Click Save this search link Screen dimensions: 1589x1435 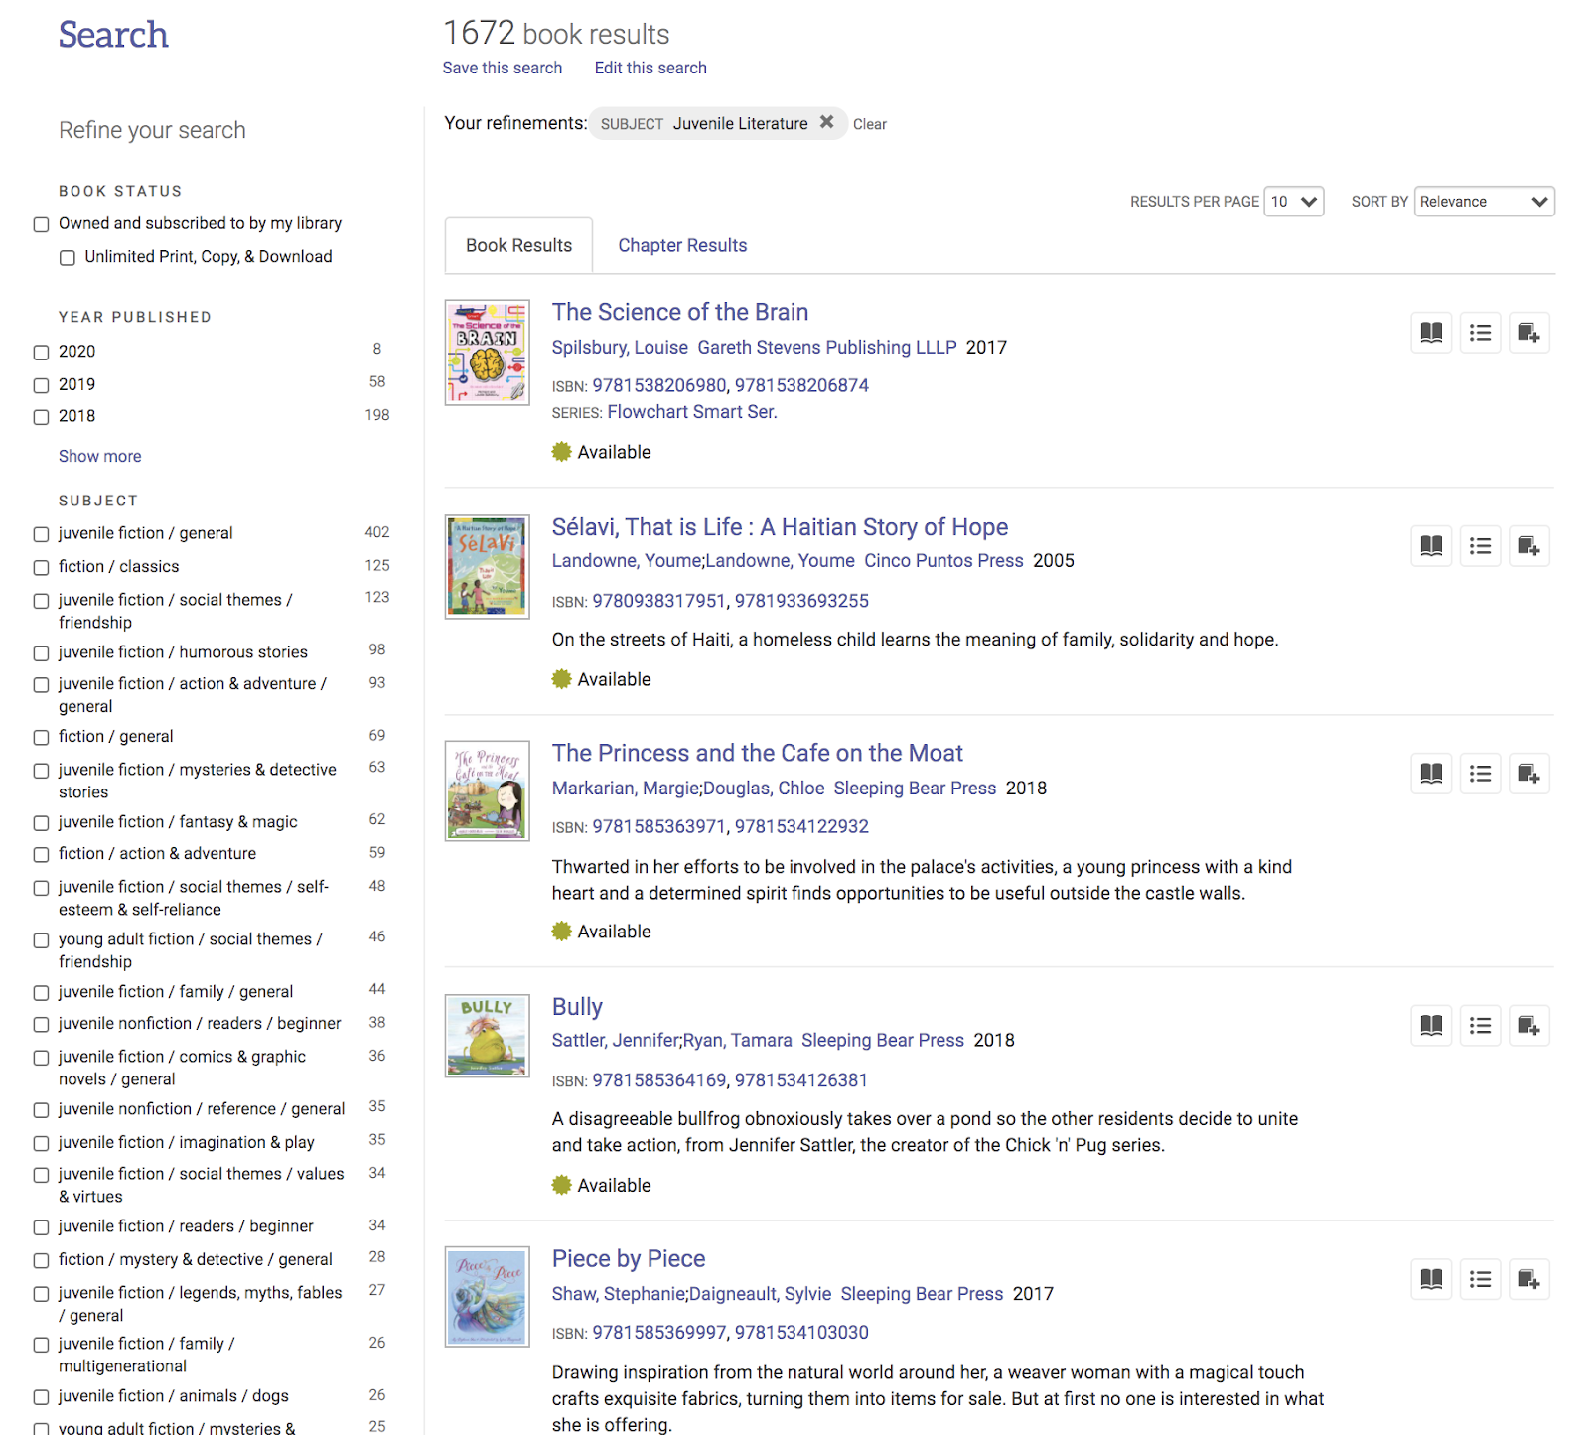[503, 68]
